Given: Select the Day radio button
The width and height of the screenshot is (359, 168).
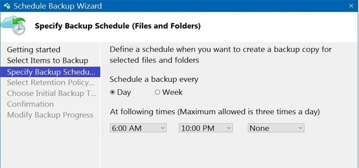Looking at the screenshot, I should (x=113, y=93).
